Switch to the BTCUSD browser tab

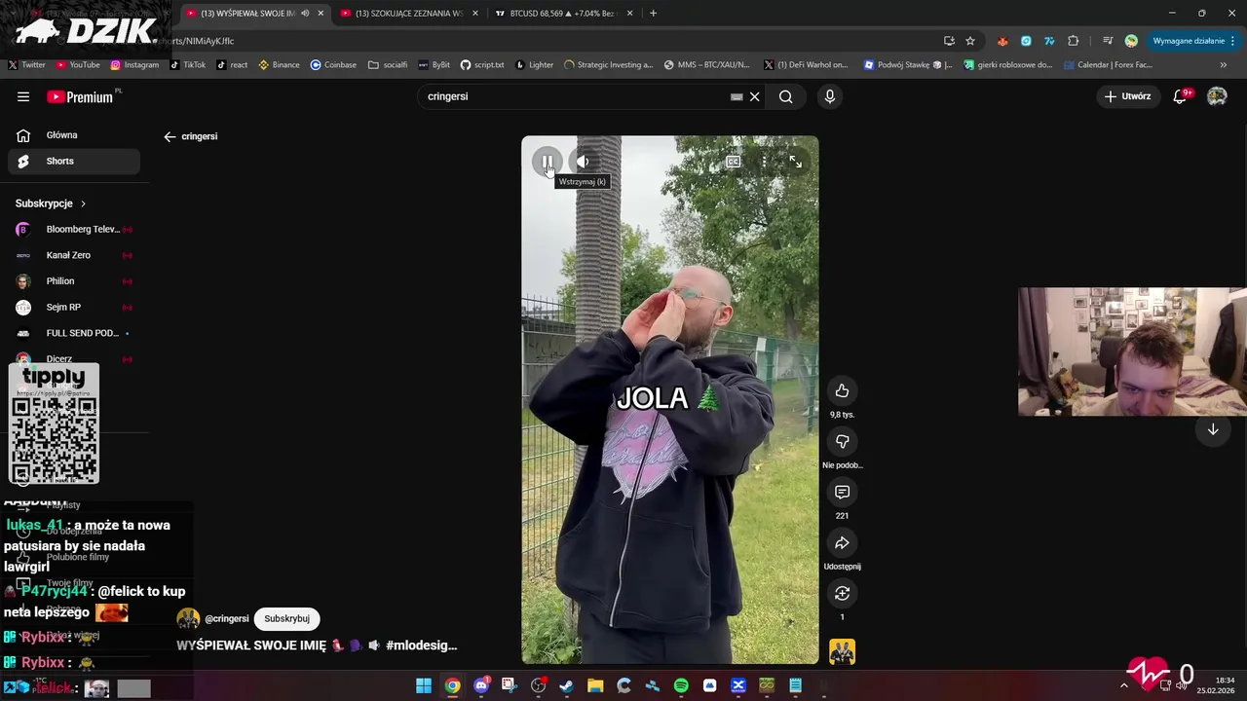coord(563,14)
